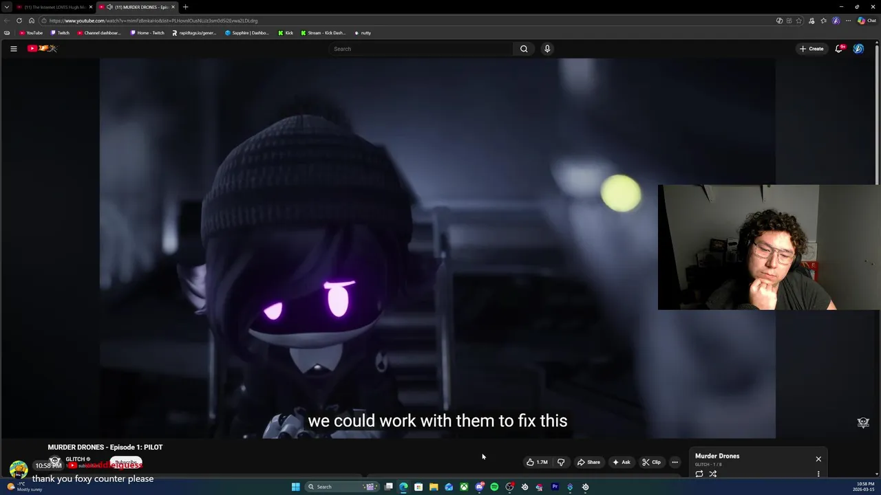This screenshot has height=495, width=881.
Task: Go to the browser home page
Action: coord(32,21)
